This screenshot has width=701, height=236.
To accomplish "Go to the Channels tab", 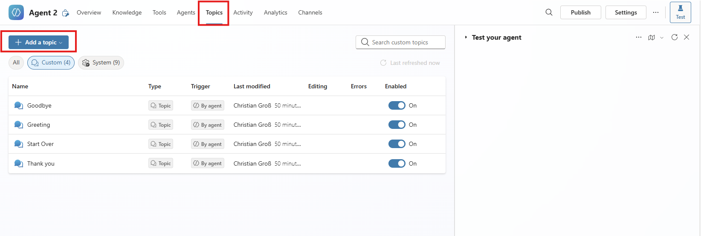I will [310, 12].
